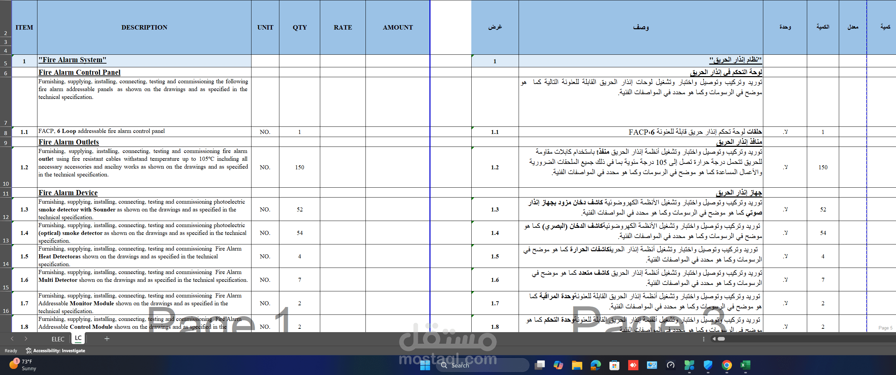Select Arabic header cell الكمية

click(822, 27)
